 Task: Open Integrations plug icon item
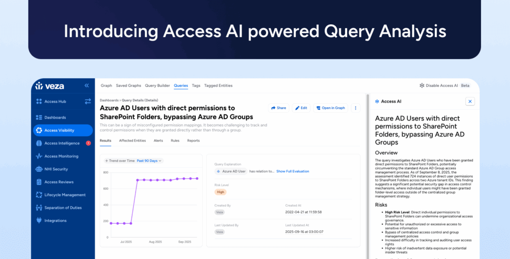point(55,221)
